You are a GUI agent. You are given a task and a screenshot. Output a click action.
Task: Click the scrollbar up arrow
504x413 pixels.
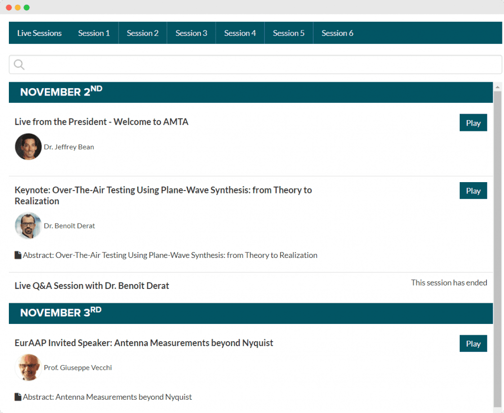click(x=497, y=87)
